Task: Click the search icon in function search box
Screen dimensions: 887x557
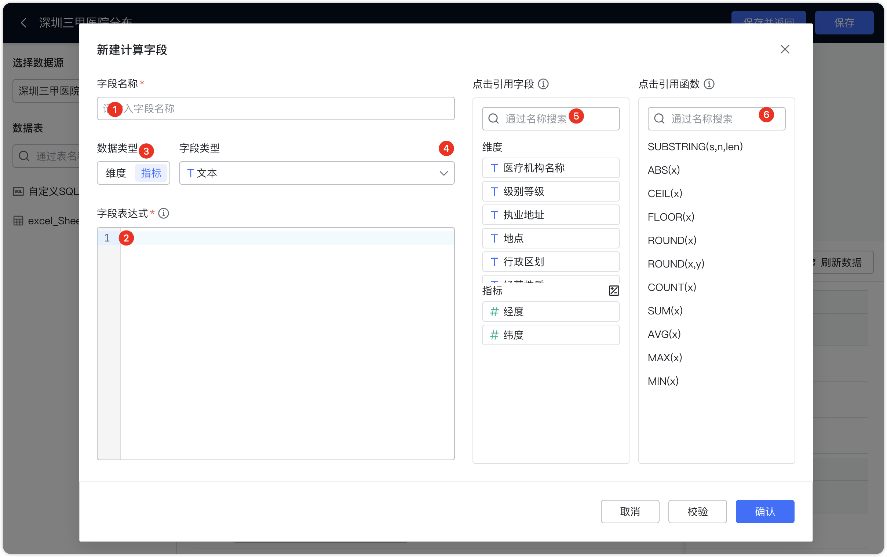Action: point(659,119)
